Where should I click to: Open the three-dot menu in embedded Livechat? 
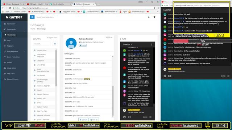[x=152, y=44]
